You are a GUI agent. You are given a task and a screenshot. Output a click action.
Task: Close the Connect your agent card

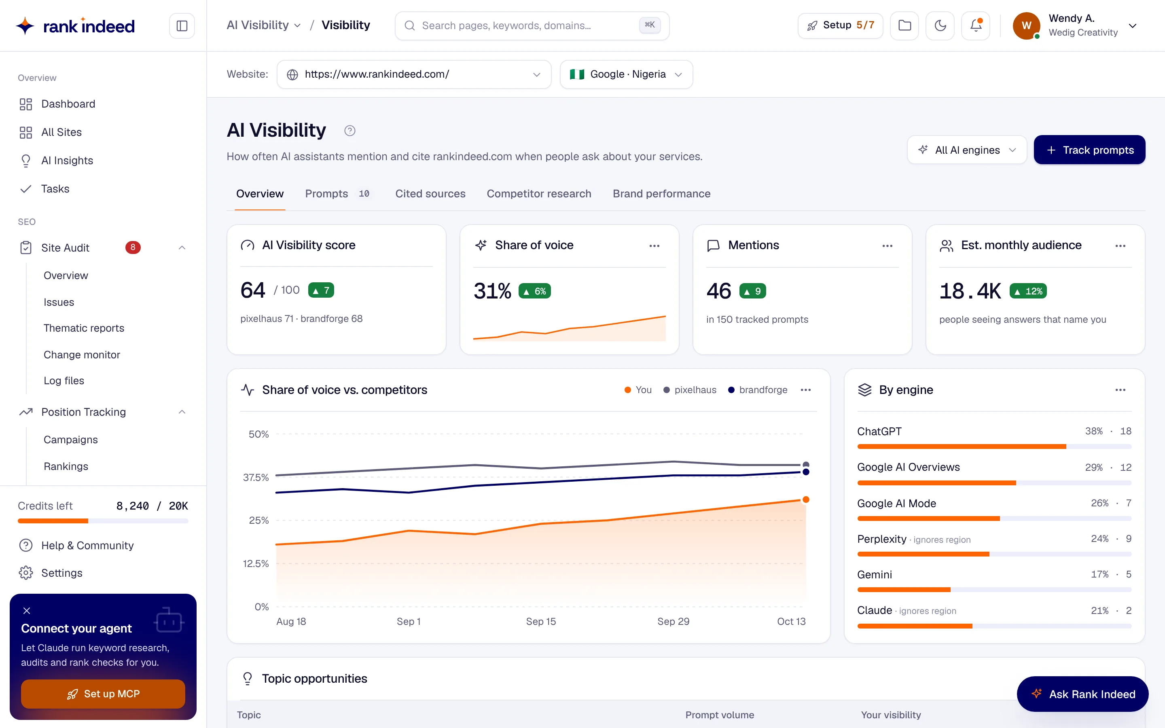click(27, 611)
